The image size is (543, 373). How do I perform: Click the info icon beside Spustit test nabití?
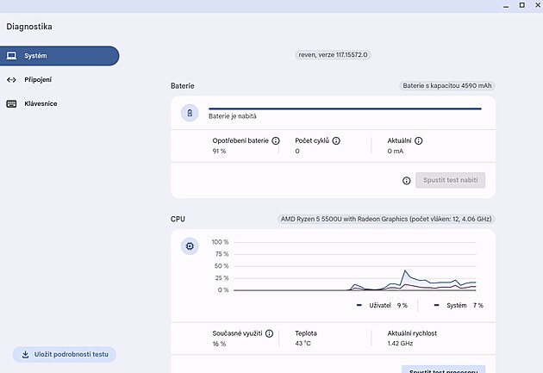pos(406,181)
